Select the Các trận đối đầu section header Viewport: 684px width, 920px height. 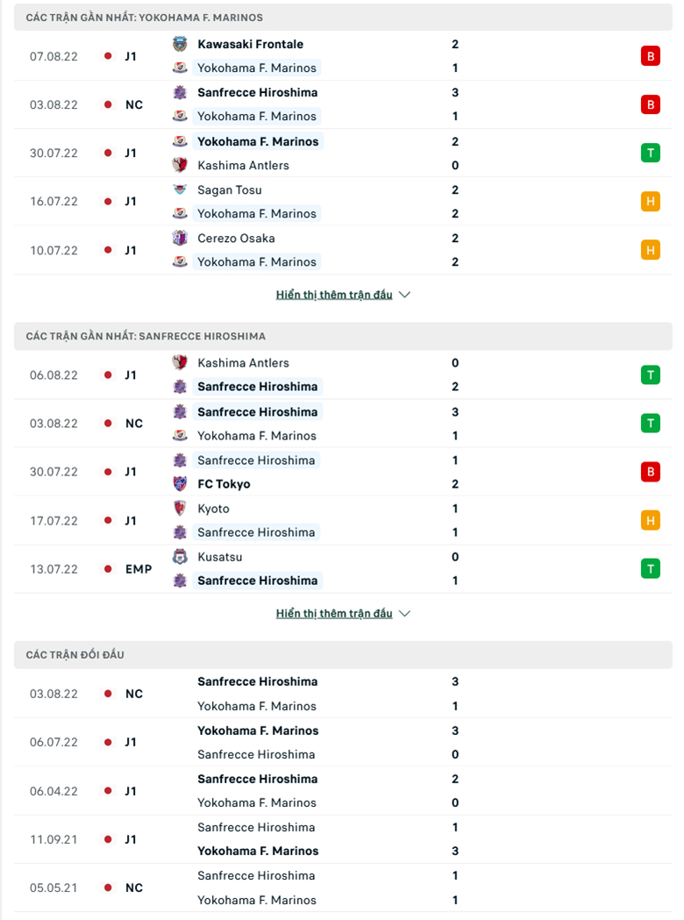click(x=343, y=655)
